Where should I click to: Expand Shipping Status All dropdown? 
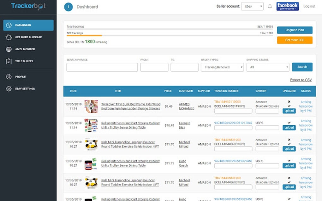[x=268, y=67]
